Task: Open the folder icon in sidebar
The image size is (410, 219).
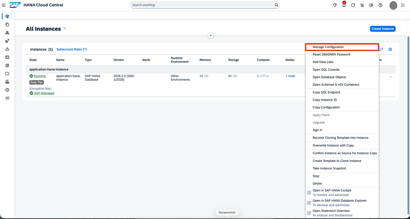Action: tap(7, 74)
